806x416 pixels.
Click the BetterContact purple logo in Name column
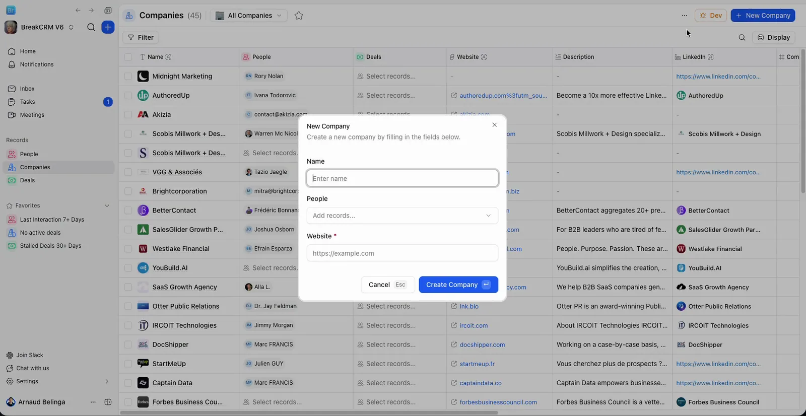pos(143,210)
